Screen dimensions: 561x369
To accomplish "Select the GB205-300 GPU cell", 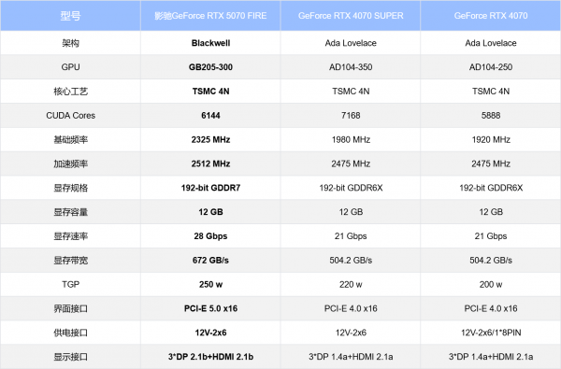I will click(x=210, y=67).
